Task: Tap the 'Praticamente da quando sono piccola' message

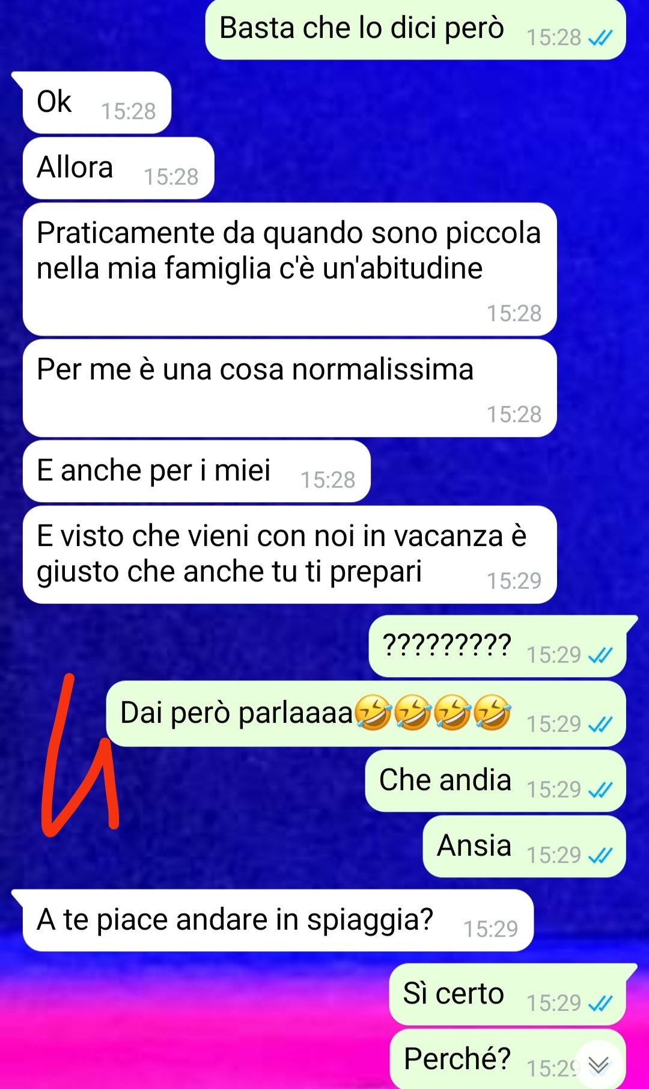Action: coord(290,269)
